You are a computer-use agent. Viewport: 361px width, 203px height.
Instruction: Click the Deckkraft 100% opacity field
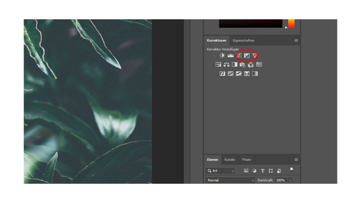(x=280, y=180)
